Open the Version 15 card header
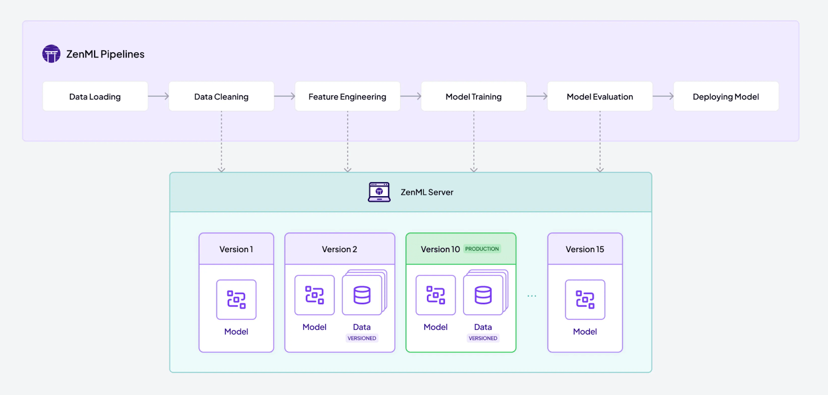828x395 pixels. [x=585, y=249]
